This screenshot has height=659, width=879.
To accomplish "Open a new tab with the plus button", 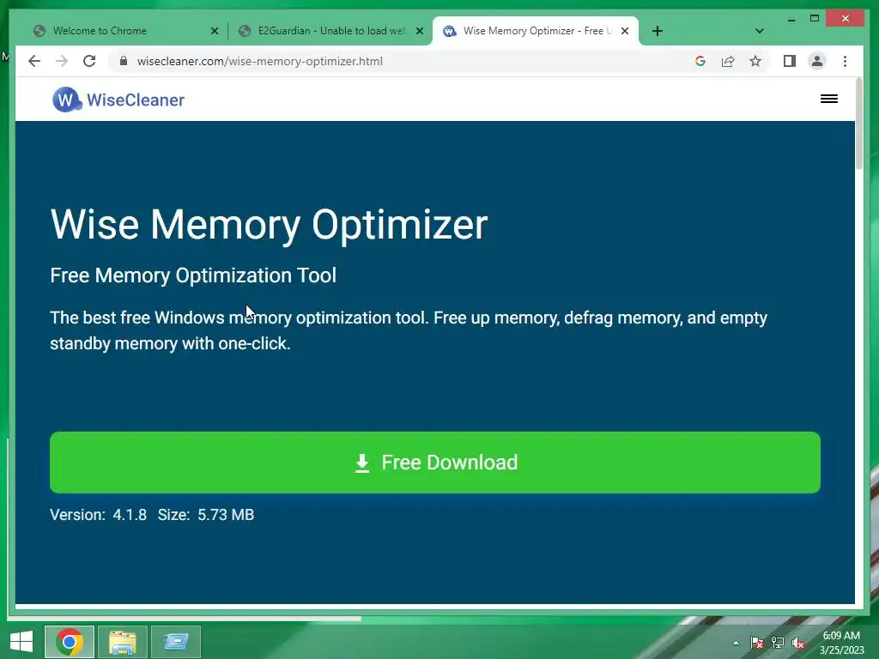I will 658,31.
